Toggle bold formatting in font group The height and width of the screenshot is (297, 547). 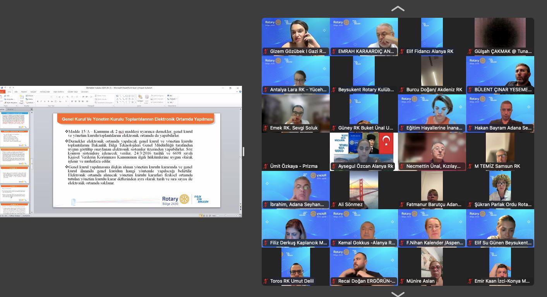[x=38, y=101]
